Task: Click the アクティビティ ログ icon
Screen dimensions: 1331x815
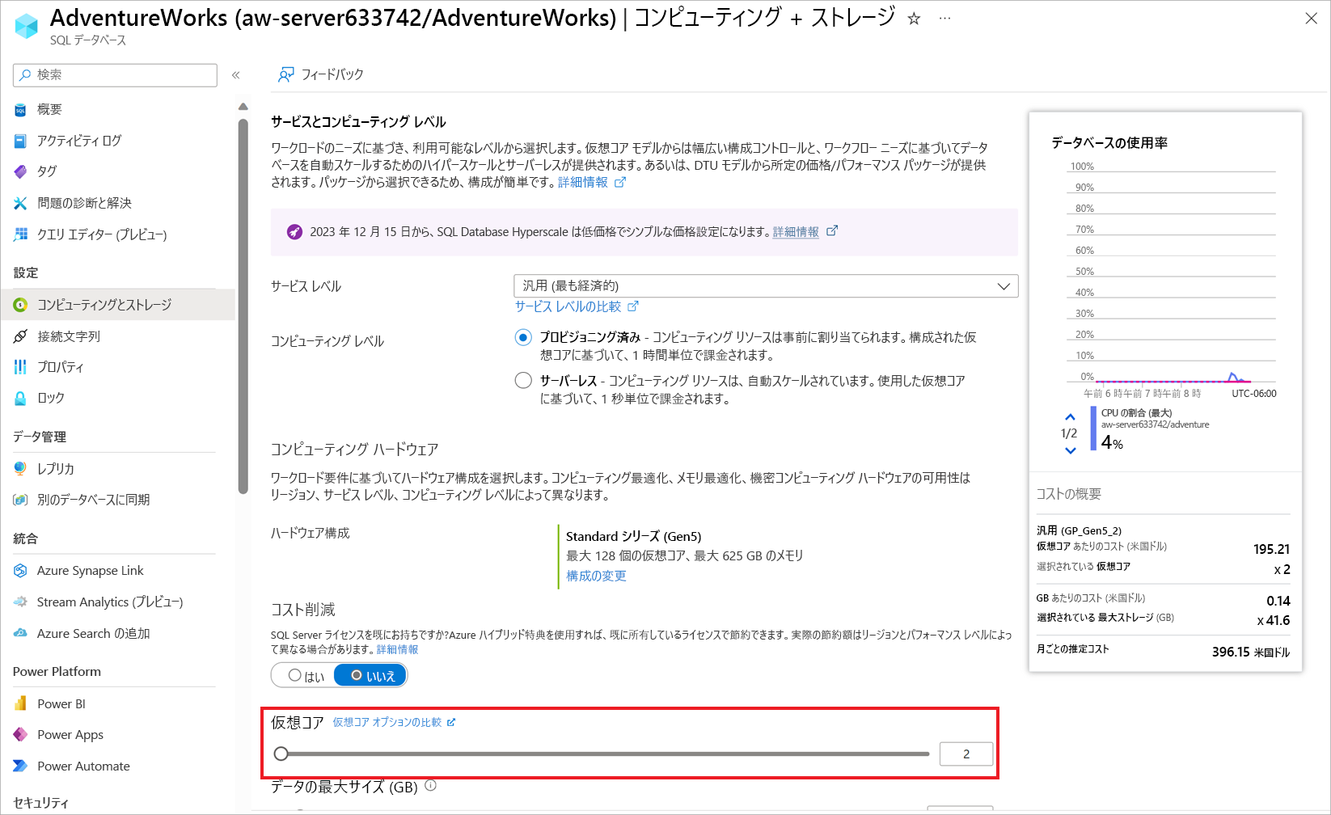Action: point(20,141)
